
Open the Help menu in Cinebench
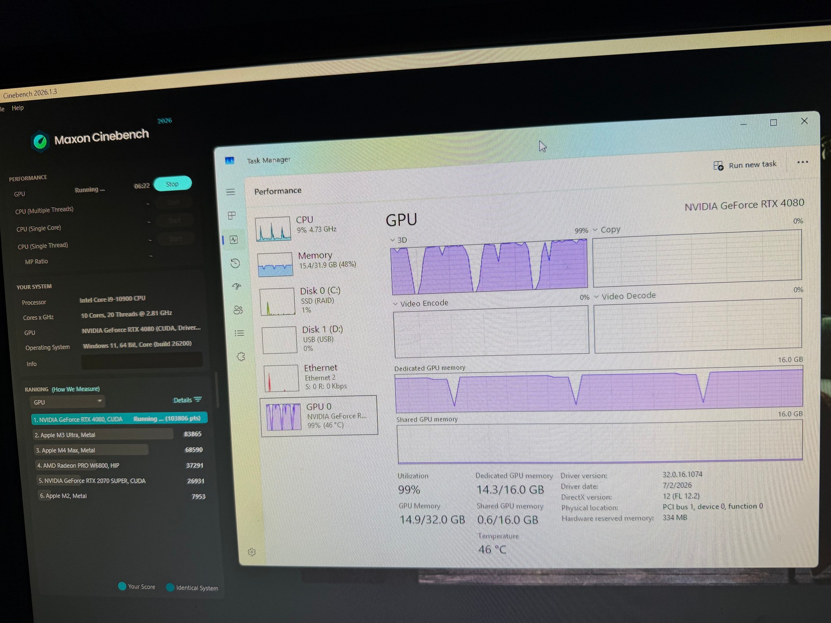[17, 108]
